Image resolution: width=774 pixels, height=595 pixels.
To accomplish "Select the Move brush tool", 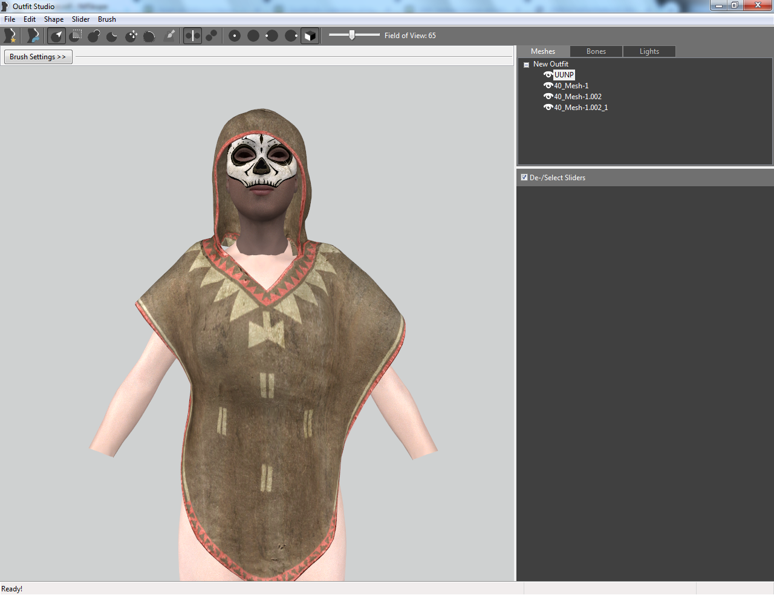I will tap(131, 36).
